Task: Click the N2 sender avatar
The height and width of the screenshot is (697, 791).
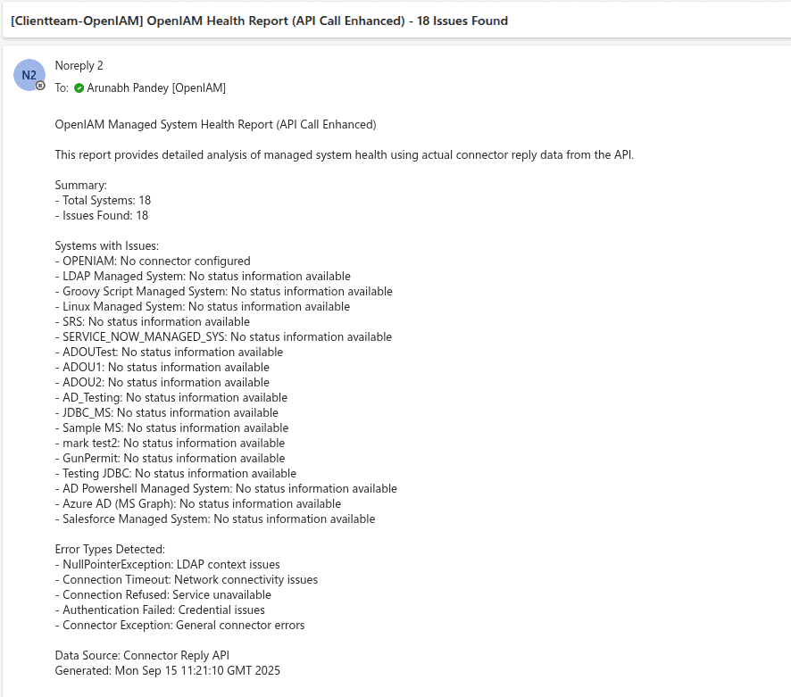Action: [29, 75]
